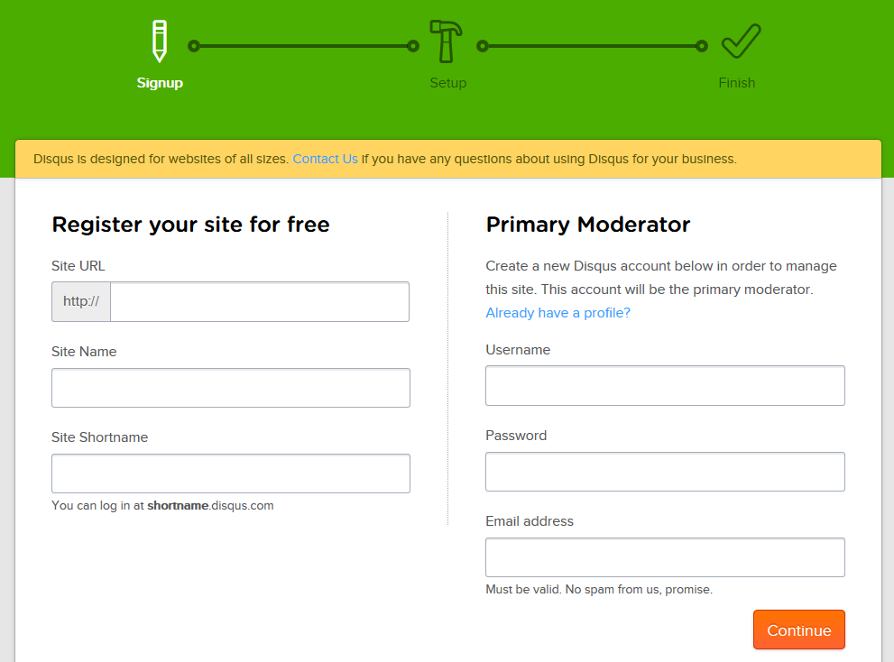Image resolution: width=894 pixels, height=662 pixels.
Task: Click the hammer Setup step icon
Action: 447,41
